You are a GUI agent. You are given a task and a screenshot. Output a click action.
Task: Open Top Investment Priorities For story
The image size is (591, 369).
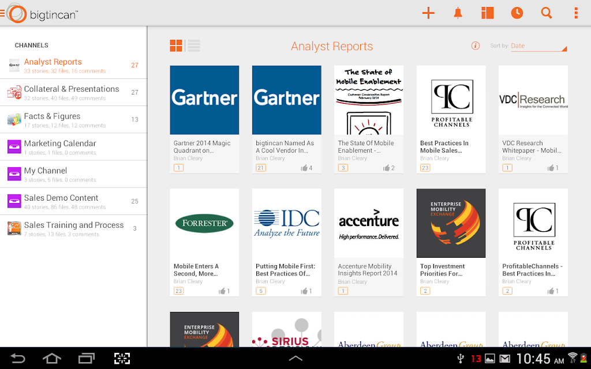pos(451,243)
